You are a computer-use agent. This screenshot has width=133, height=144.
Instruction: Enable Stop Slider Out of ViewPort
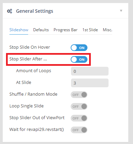tap(79, 118)
